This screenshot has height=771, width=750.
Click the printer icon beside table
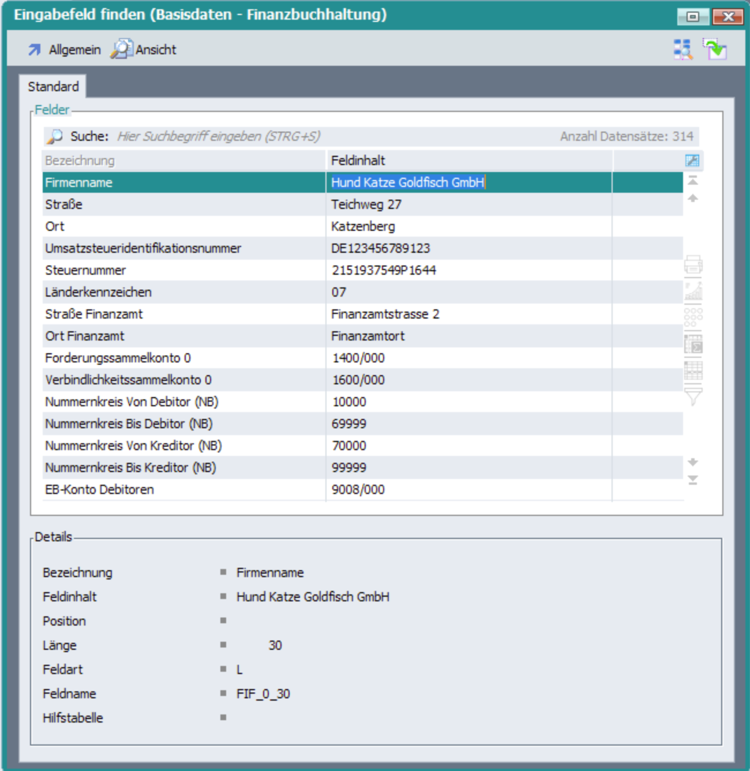(x=693, y=265)
